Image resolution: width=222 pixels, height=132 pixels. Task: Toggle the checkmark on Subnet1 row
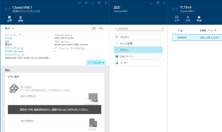click(x=174, y=38)
